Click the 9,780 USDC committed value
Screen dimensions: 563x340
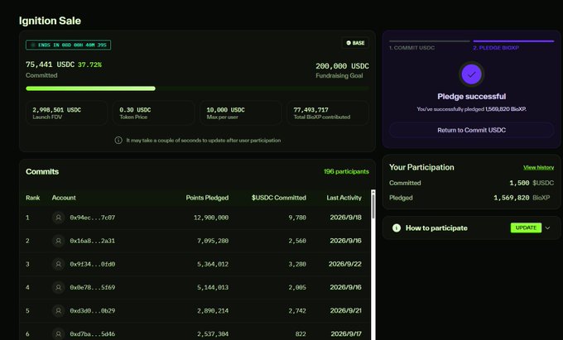297,218
